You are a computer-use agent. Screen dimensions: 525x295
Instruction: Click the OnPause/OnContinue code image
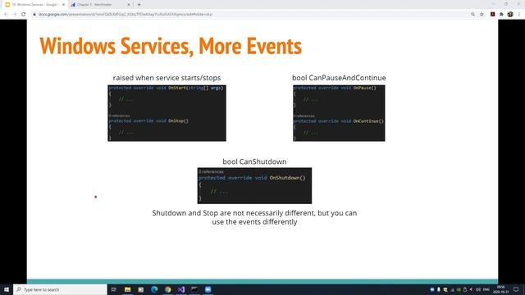pos(339,113)
